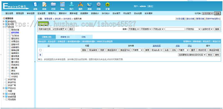Sort by the 发布时间 column header

click(157, 46)
